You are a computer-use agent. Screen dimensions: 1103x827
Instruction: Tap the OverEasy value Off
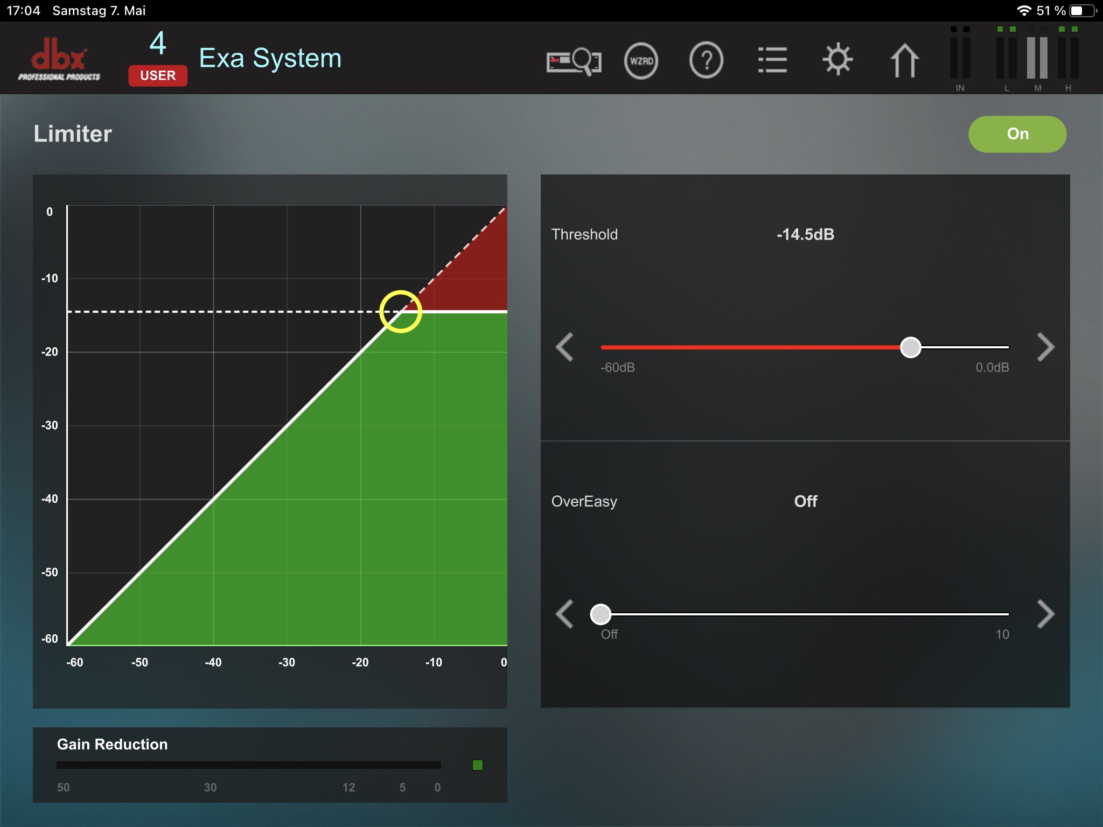coord(806,501)
